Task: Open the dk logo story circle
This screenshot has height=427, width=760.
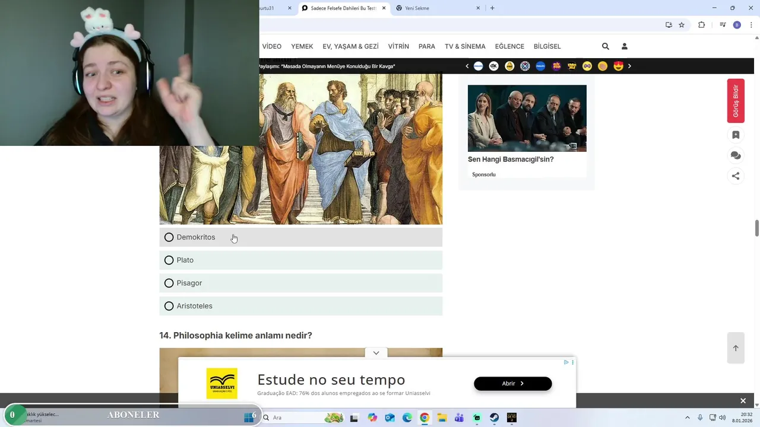Action: [494, 66]
